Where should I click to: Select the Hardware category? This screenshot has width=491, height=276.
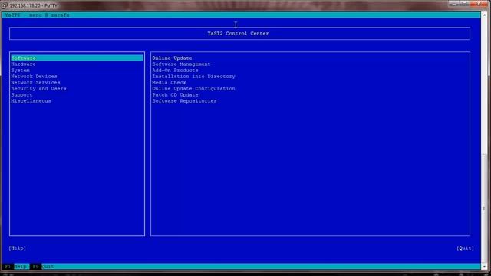point(23,64)
